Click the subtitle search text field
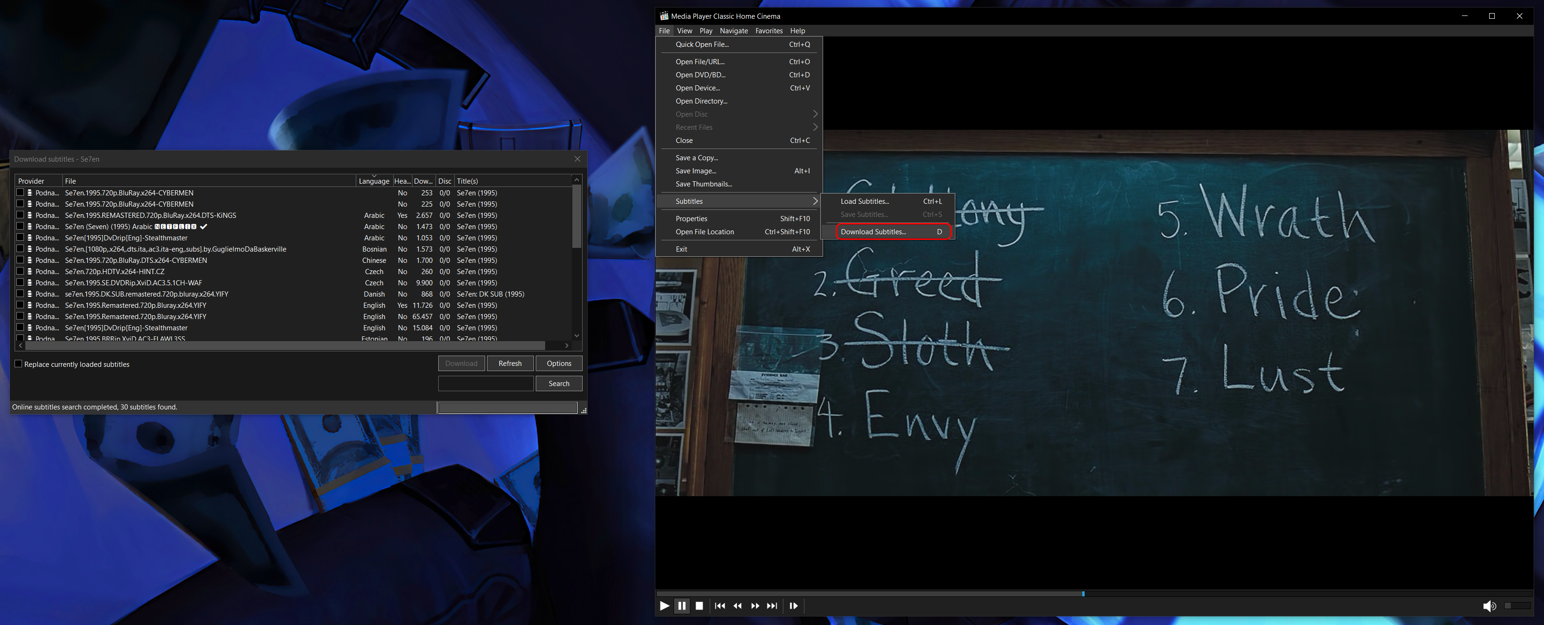The width and height of the screenshot is (1544, 625). (x=486, y=384)
